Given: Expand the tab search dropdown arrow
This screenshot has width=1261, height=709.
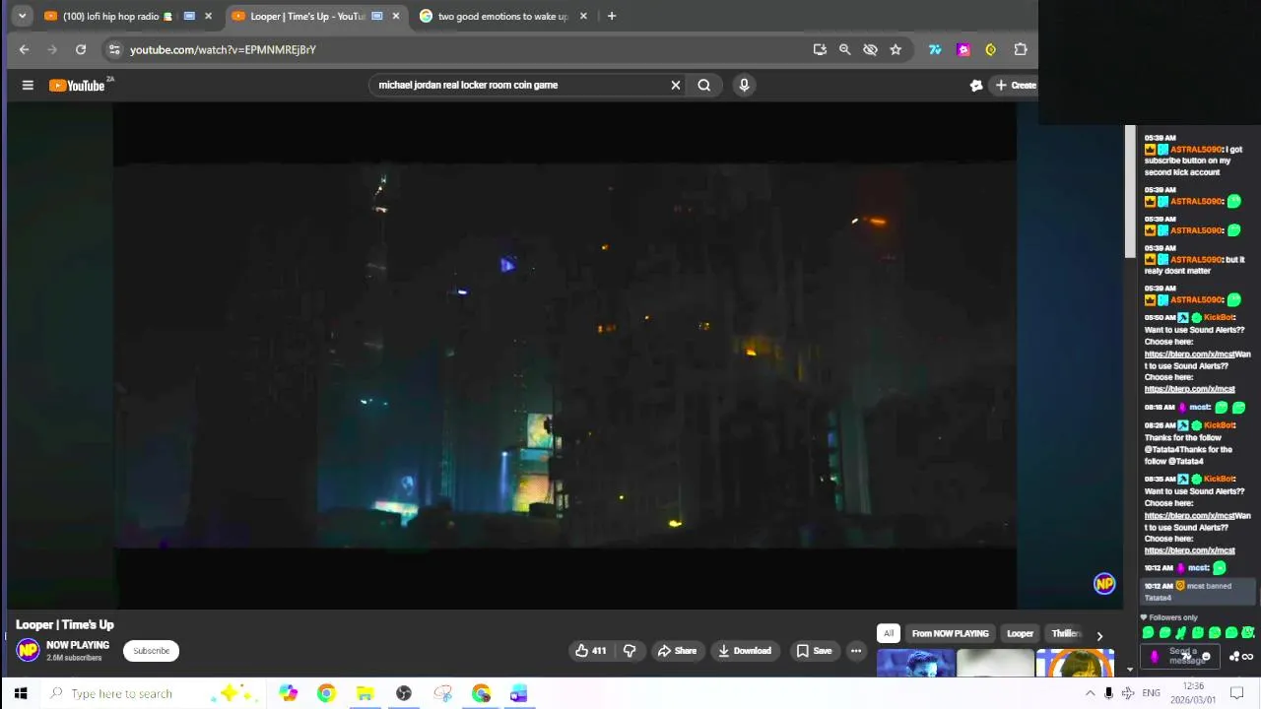Looking at the screenshot, I should [x=22, y=16].
